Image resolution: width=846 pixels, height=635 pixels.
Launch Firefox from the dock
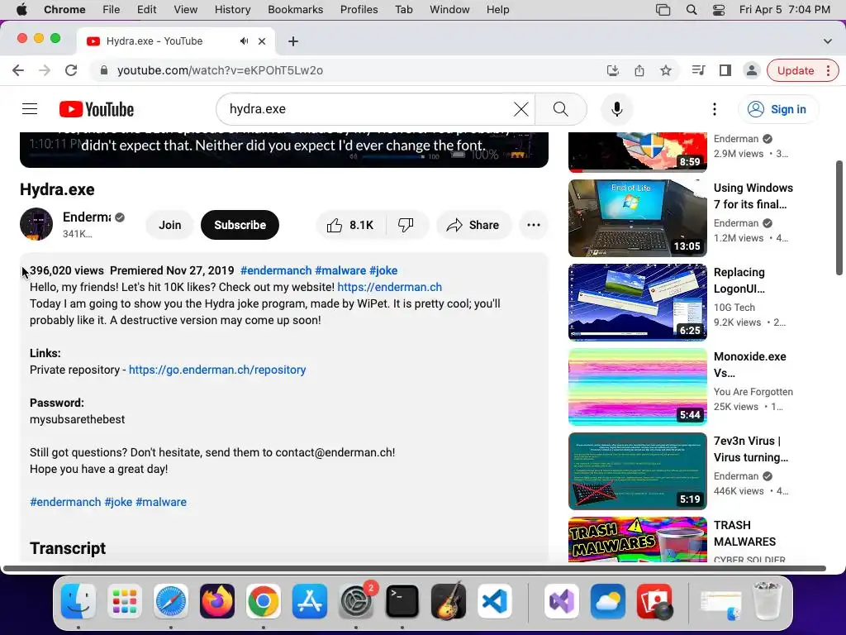[x=217, y=602]
